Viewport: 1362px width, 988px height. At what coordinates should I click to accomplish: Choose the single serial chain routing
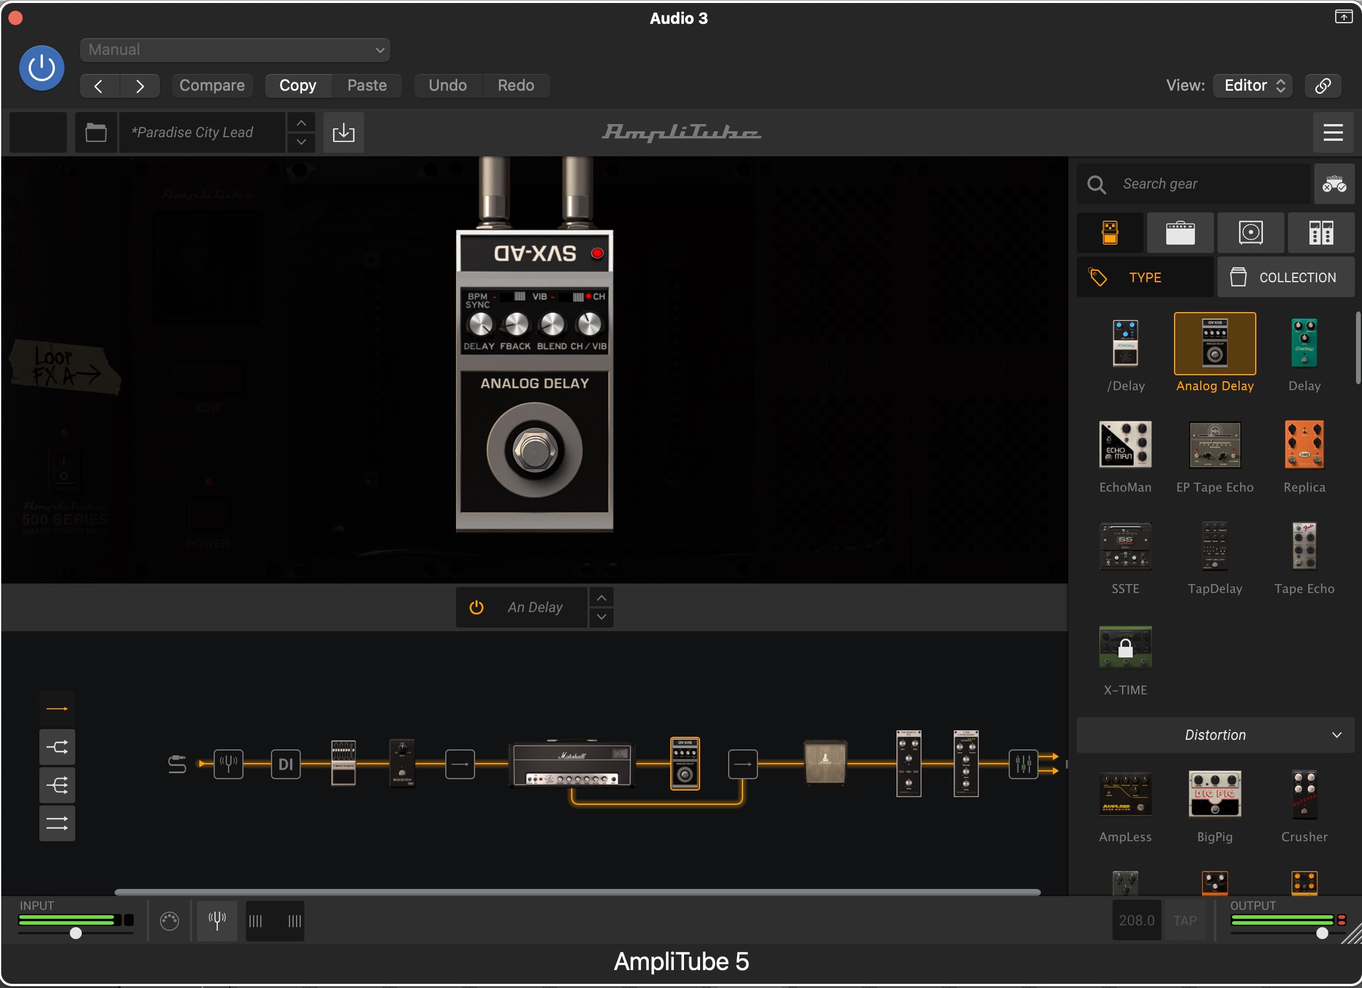pos(57,709)
